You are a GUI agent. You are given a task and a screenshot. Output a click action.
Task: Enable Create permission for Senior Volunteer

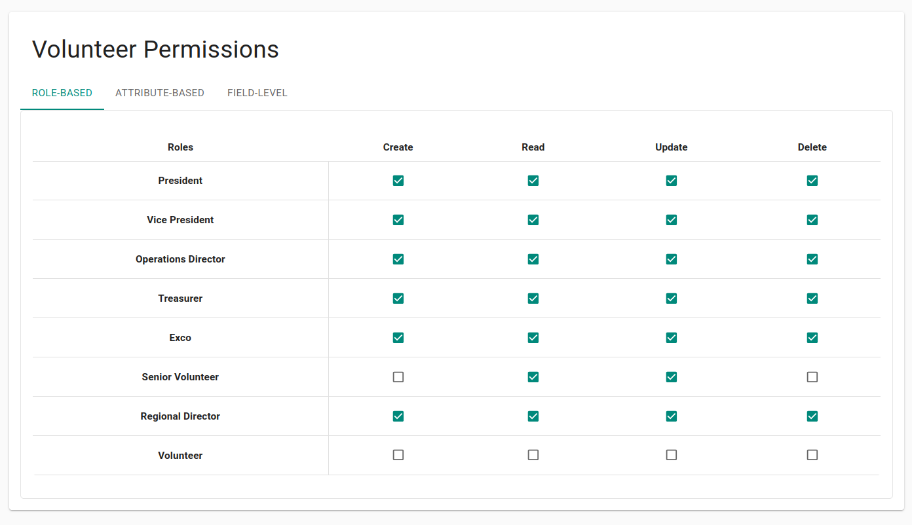[x=398, y=377]
